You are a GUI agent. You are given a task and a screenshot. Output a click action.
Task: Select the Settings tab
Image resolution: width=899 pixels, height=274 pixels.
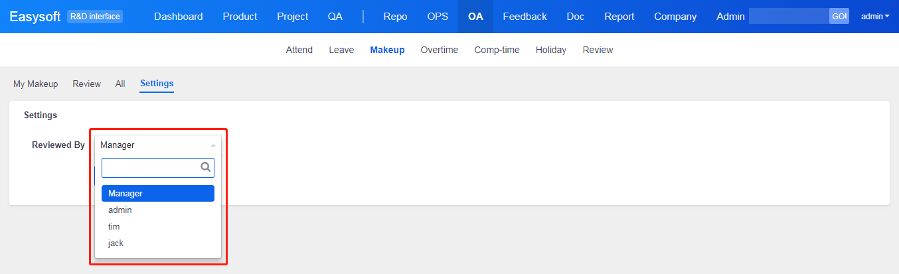(157, 84)
